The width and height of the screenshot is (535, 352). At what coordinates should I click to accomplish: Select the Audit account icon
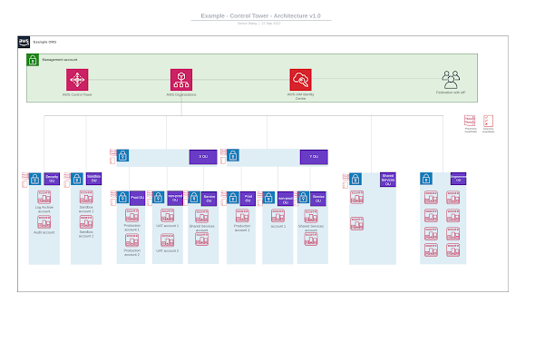(44, 222)
